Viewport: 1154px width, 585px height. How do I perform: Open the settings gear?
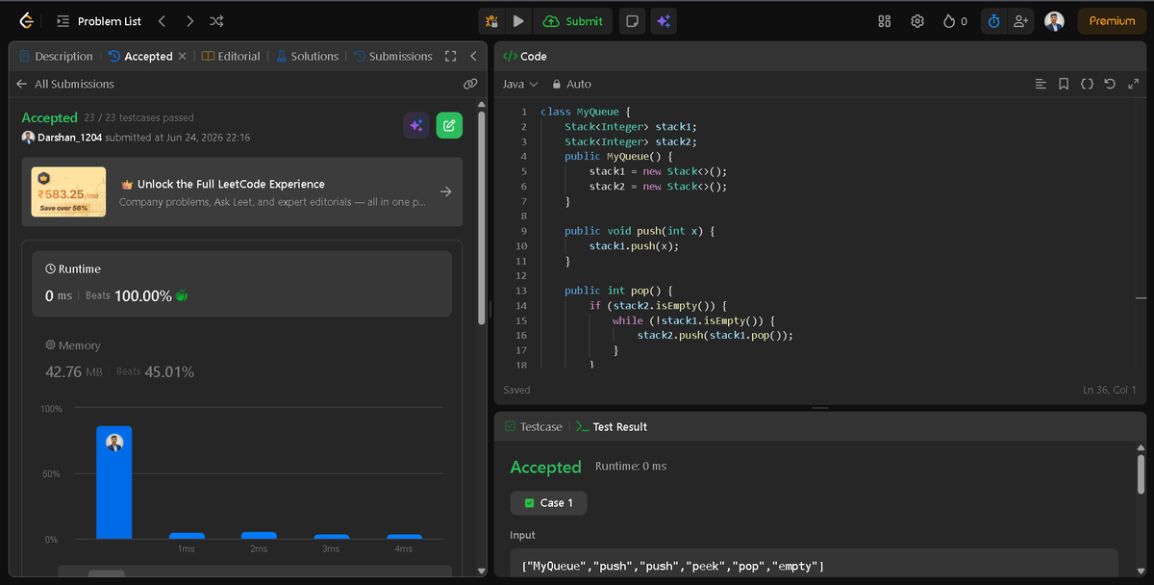[917, 21]
